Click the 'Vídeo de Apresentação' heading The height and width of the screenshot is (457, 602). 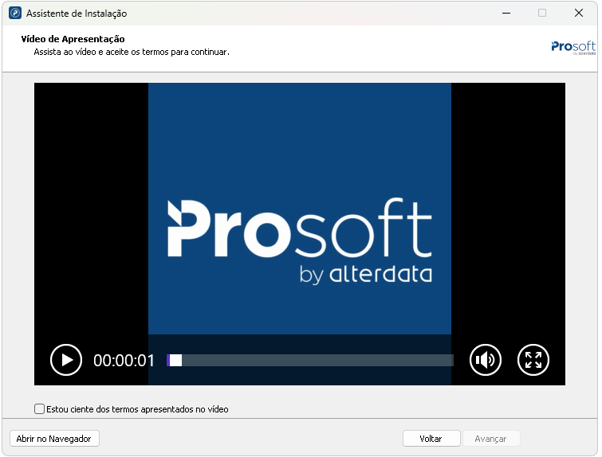[73, 39]
